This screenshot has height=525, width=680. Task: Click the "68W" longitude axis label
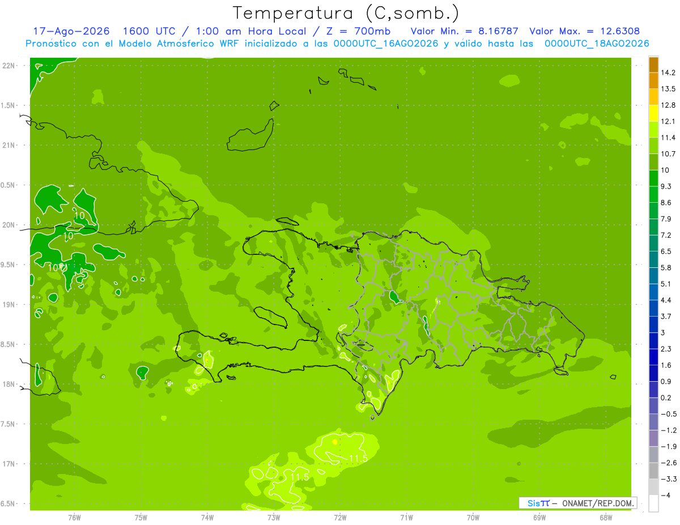pos(606,517)
